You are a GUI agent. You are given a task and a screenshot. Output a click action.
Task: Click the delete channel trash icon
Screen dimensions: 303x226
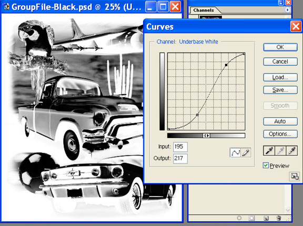[x=279, y=218]
